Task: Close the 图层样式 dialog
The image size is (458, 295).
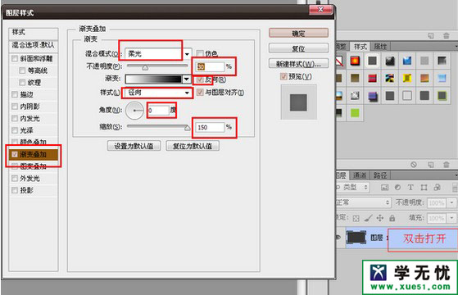Action: pos(320,10)
